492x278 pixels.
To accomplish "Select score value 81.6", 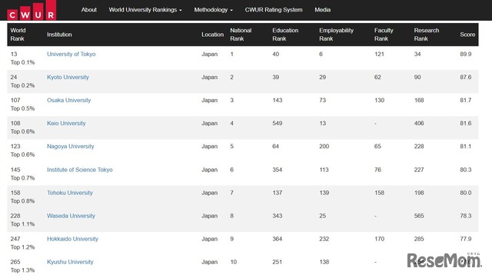I will click(x=466, y=123).
